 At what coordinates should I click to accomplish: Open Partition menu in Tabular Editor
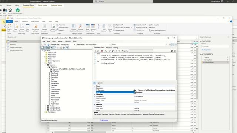tap(67, 41)
